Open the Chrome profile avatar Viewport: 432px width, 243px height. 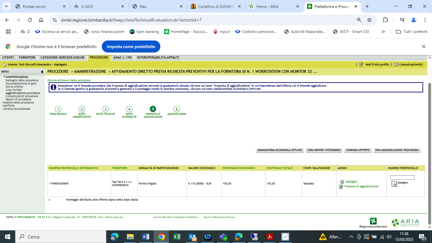tap(414, 20)
